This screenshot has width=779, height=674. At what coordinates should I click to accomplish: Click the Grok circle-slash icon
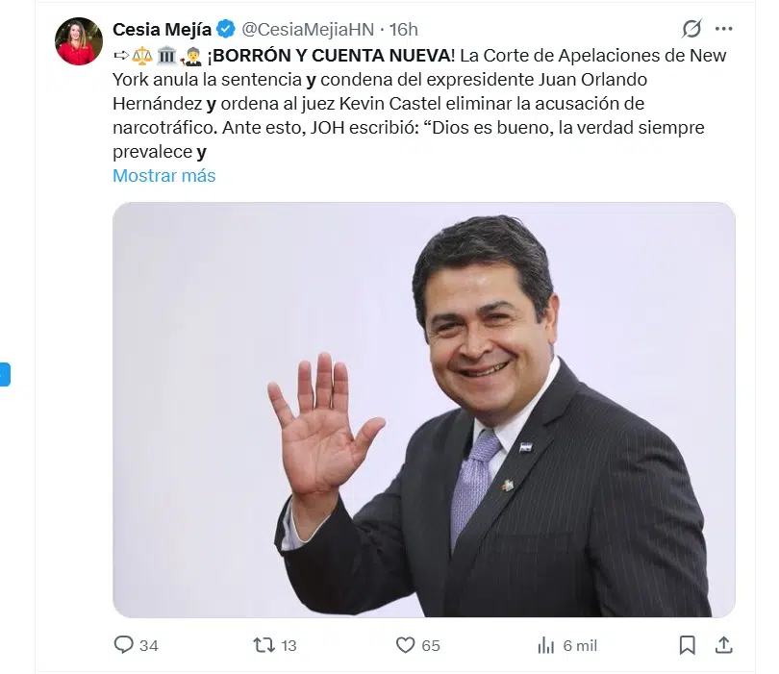tap(691, 29)
